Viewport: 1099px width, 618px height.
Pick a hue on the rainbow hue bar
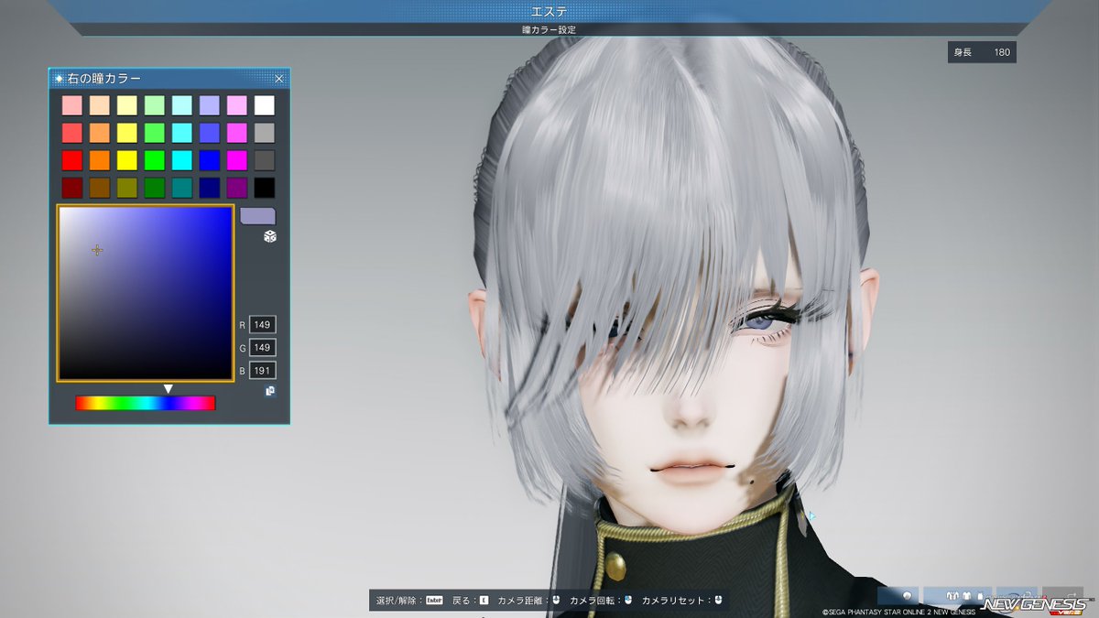click(146, 403)
